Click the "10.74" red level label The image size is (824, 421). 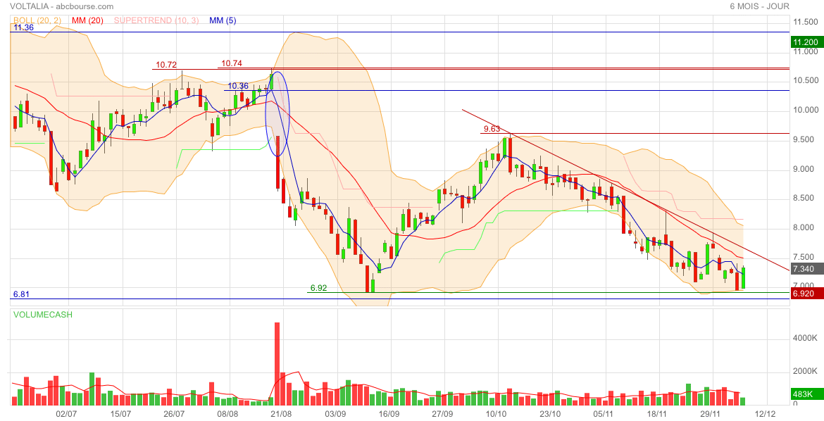[232, 63]
